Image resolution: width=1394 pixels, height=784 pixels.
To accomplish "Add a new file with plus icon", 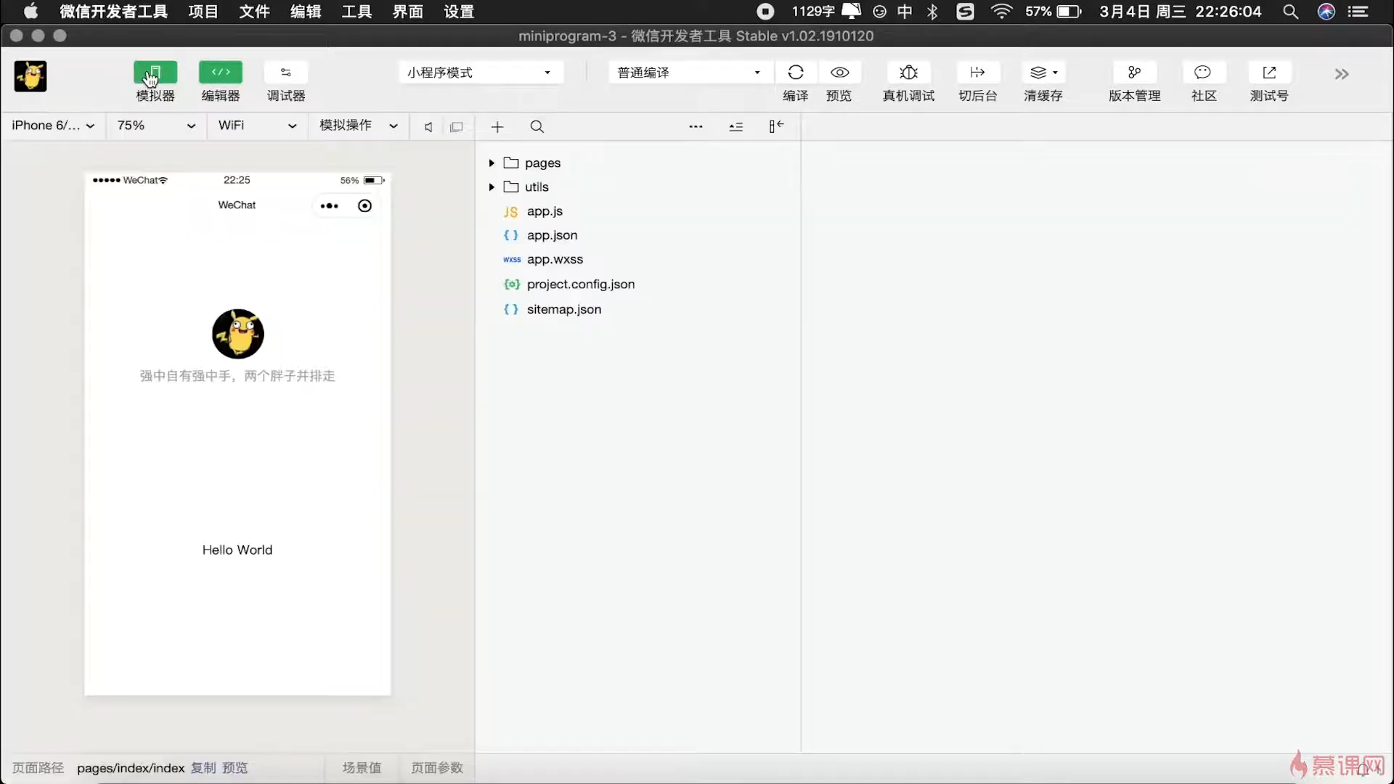I will 497,127.
